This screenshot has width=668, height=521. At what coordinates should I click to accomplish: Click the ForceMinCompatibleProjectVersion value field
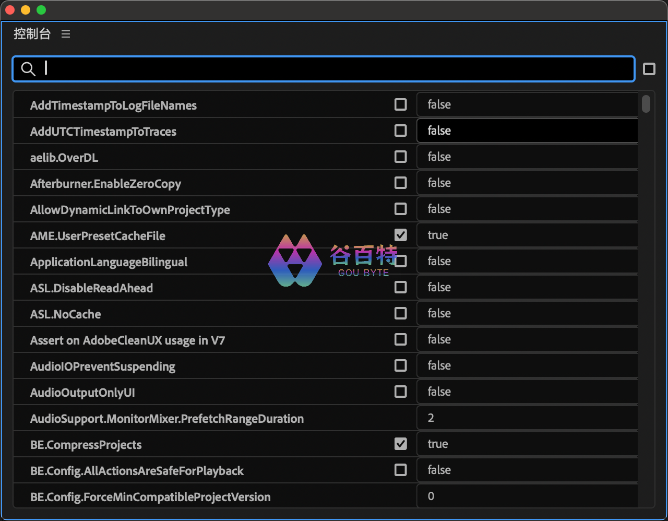tap(527, 496)
